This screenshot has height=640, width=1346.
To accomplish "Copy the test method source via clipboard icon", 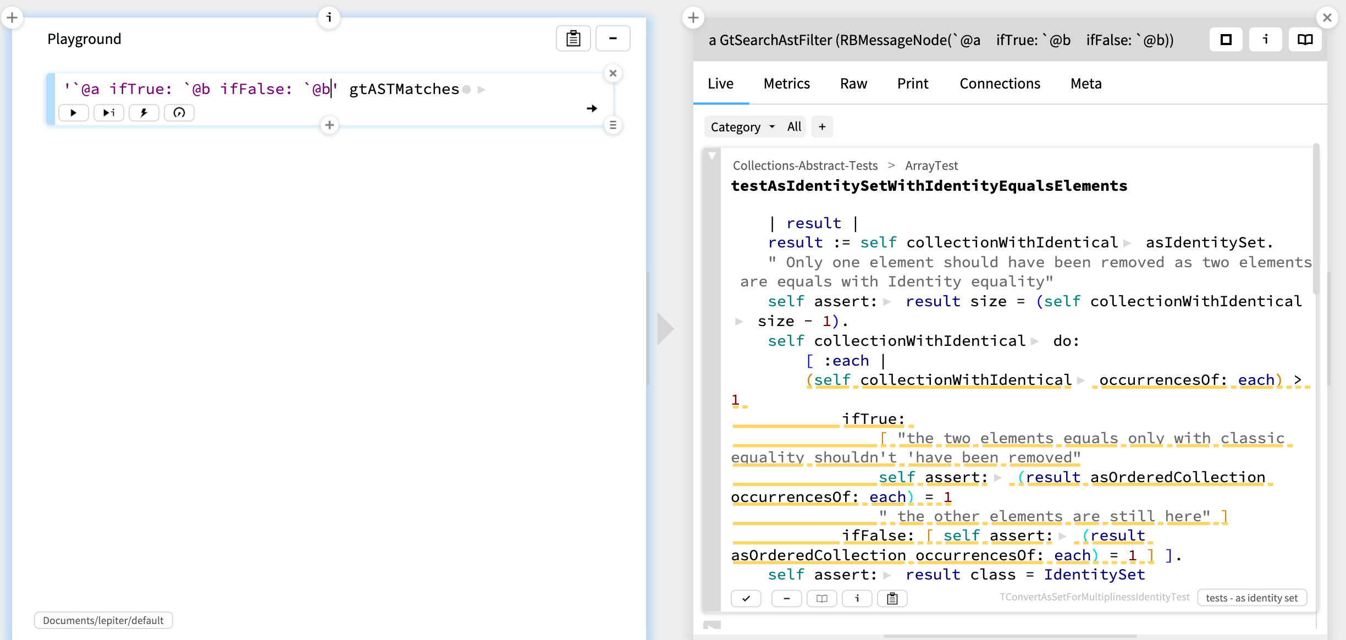I will [892, 598].
